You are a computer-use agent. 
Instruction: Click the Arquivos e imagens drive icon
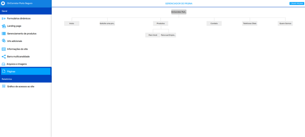(x=3, y=64)
